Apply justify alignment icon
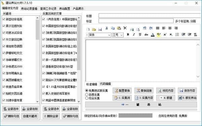The width and height of the screenshot is (202, 126). tap(158, 28)
